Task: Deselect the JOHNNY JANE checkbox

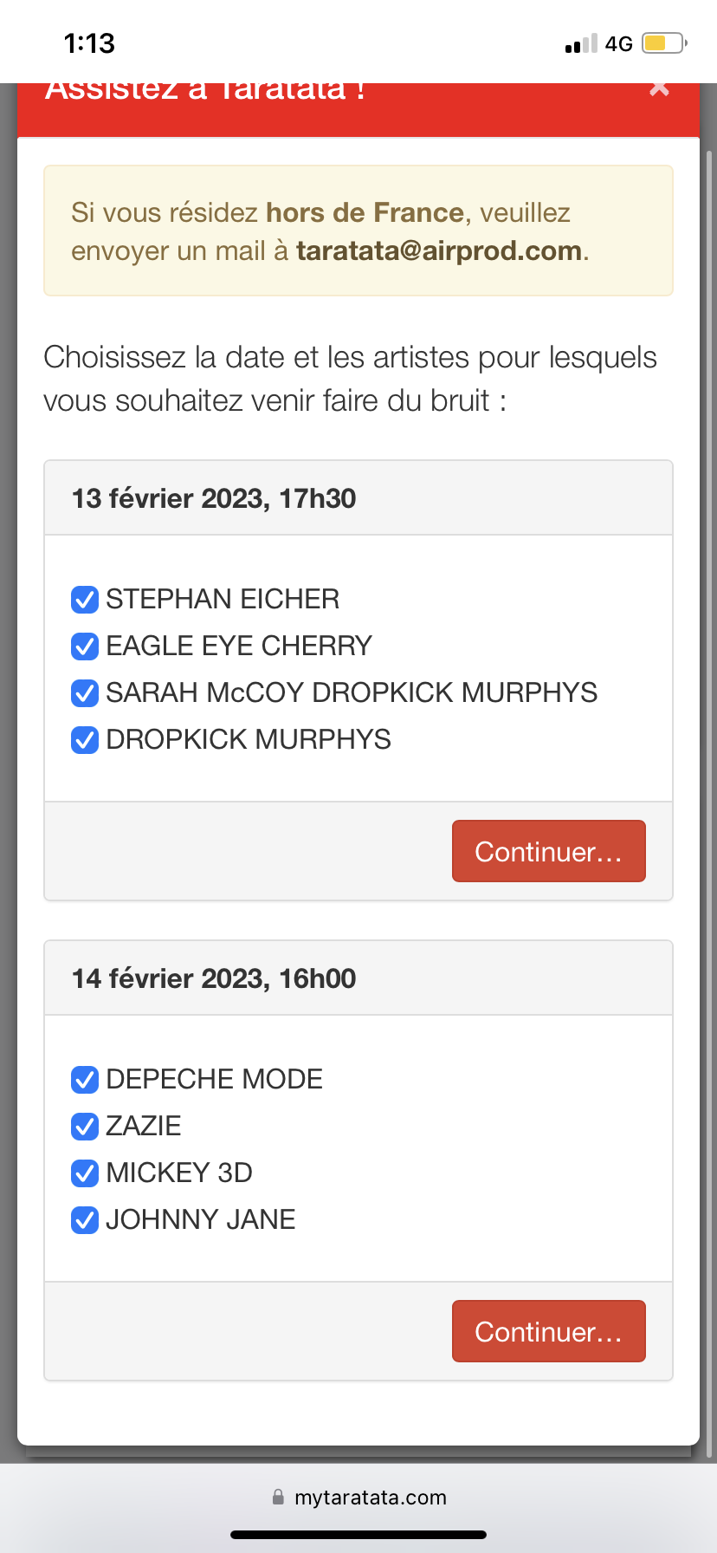Action: (85, 1219)
